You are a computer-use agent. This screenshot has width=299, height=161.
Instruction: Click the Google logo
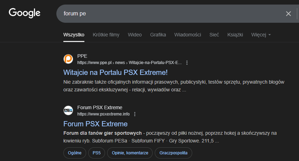(25, 13)
